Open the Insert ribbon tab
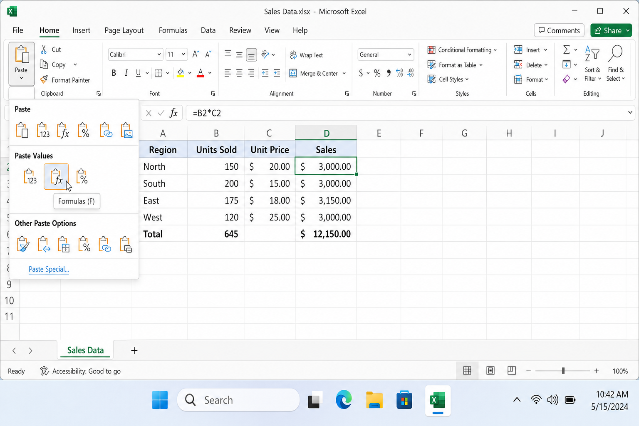This screenshot has width=639, height=426. pyautogui.click(x=81, y=30)
